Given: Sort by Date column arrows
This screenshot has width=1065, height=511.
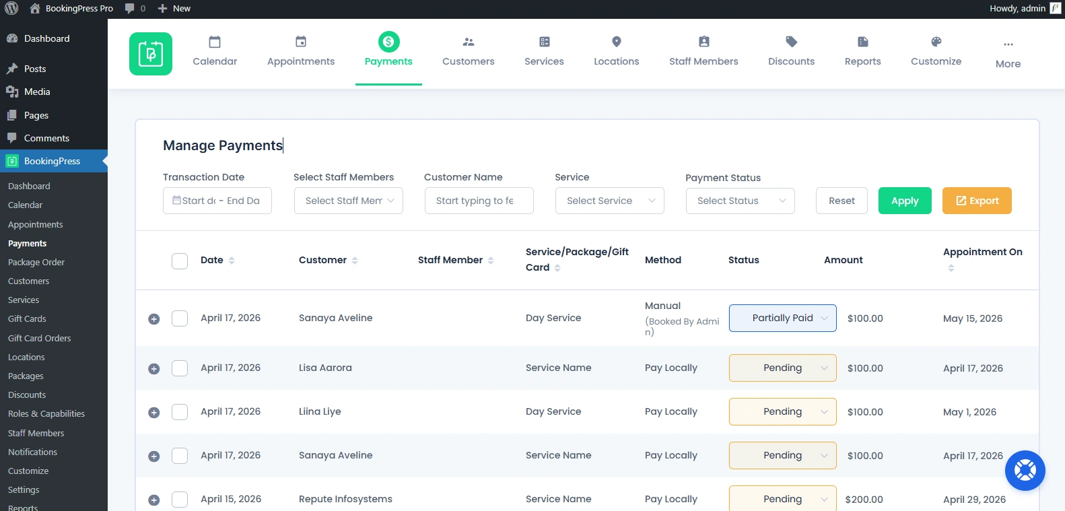Looking at the screenshot, I should pos(232,261).
